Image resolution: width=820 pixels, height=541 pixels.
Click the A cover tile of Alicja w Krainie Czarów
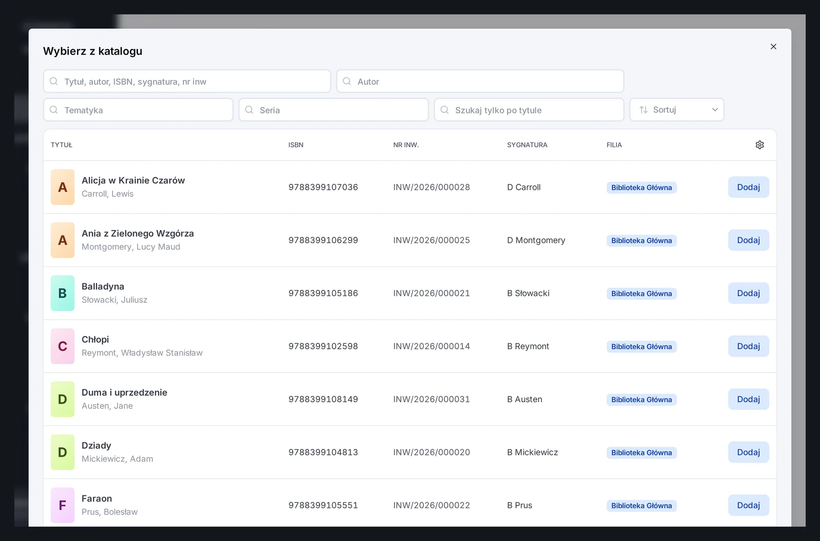[62, 187]
